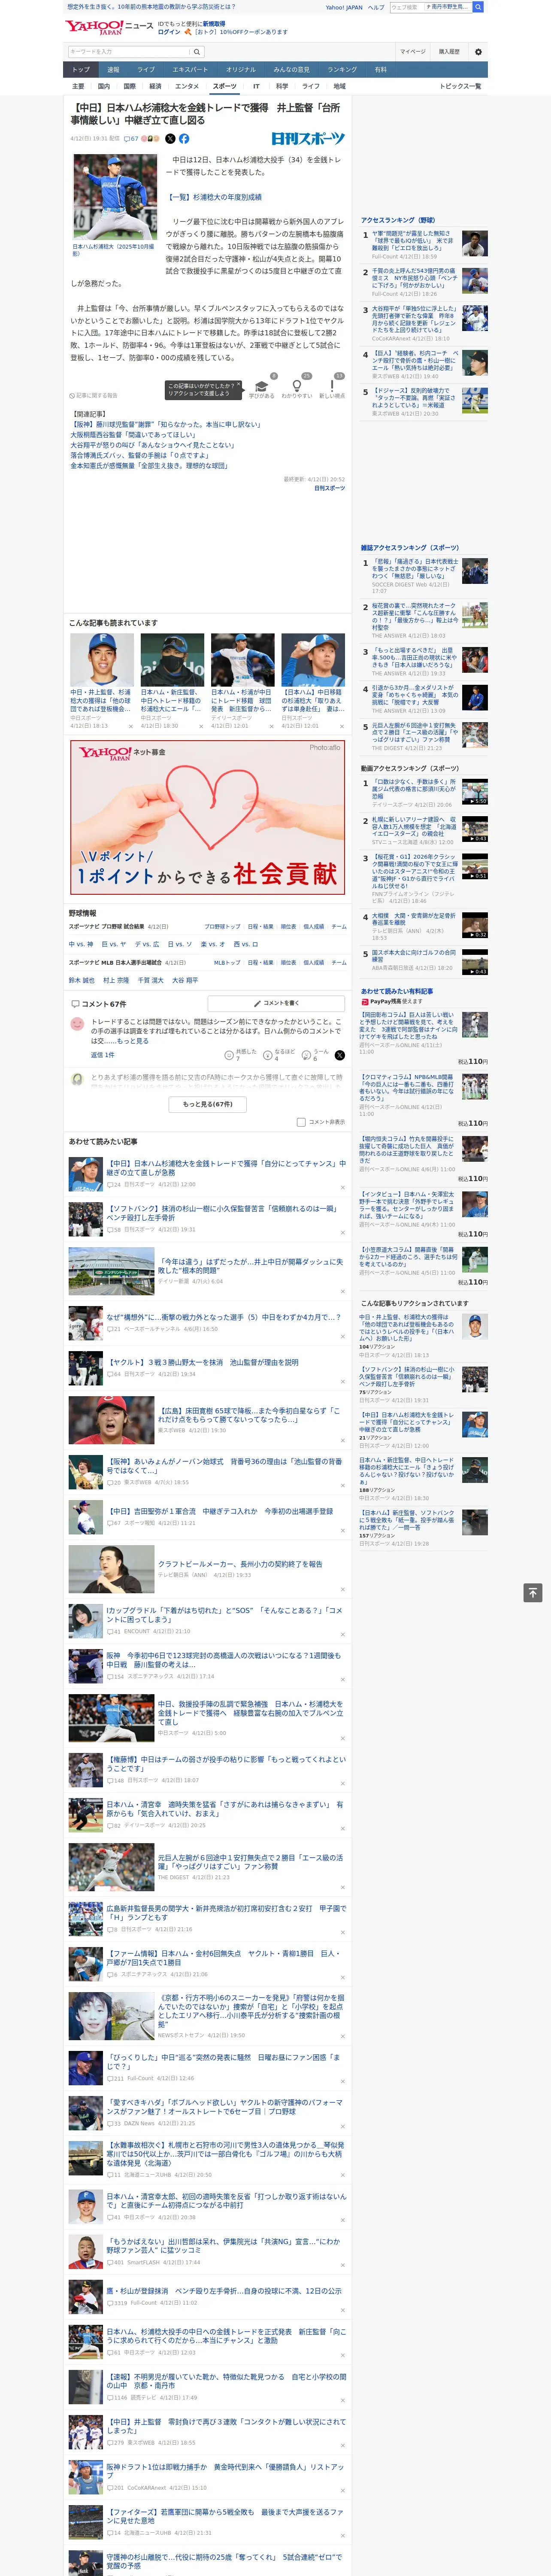Open 返信 1件 replies on first comment
The image size is (551, 2576).
[102, 1055]
